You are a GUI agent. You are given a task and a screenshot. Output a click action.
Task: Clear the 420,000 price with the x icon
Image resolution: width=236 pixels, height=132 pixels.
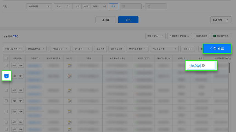pyautogui.click(x=203, y=65)
